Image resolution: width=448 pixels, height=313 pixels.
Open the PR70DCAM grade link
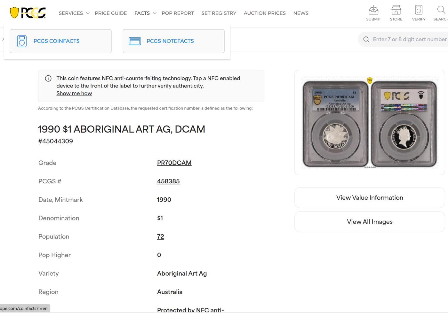174,163
